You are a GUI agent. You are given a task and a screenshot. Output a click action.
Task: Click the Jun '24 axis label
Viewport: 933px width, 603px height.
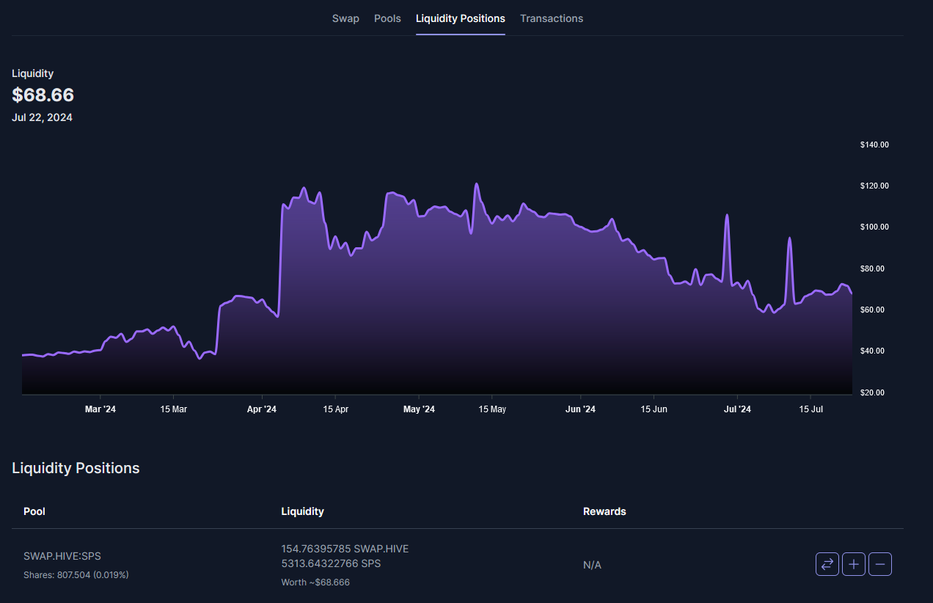[x=580, y=409]
